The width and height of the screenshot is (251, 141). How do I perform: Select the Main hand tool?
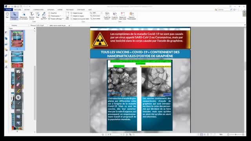[x=7, y=15]
